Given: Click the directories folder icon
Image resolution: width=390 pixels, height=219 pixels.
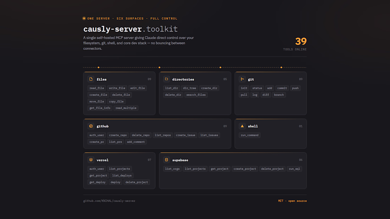Looking at the screenshot, I should coord(166,79).
